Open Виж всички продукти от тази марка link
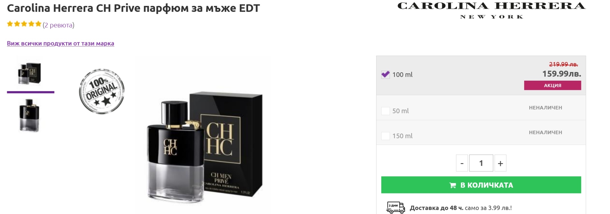The width and height of the screenshot is (610, 214). tap(60, 43)
